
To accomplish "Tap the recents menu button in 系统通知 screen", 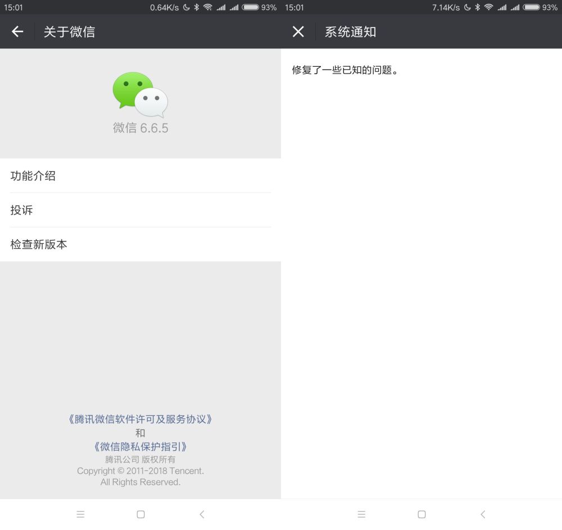I will pos(361,515).
